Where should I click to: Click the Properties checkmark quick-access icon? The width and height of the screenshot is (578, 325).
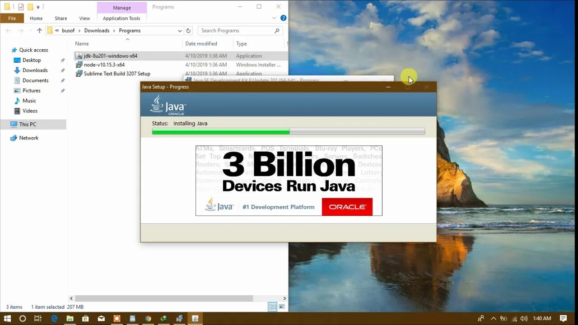click(x=21, y=7)
